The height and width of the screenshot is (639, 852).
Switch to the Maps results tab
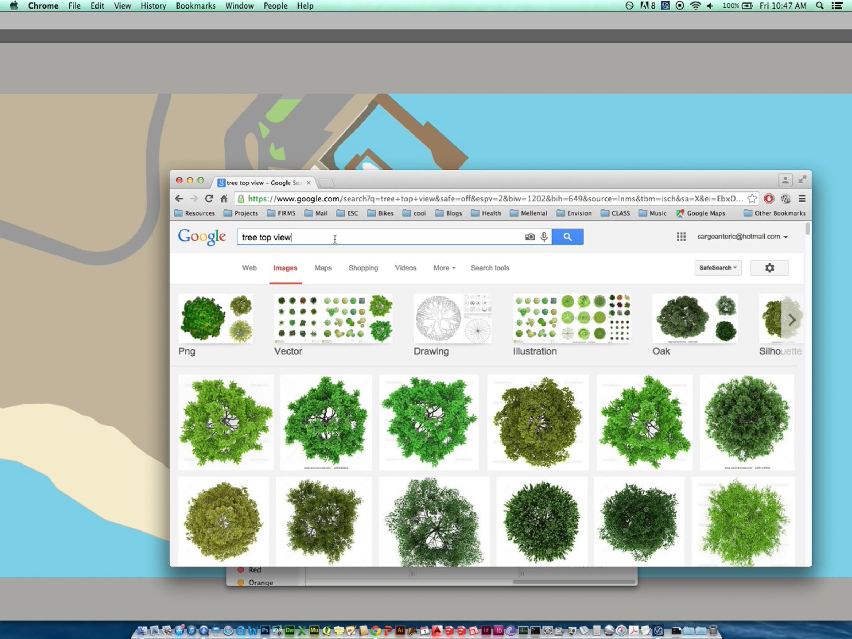[323, 268]
